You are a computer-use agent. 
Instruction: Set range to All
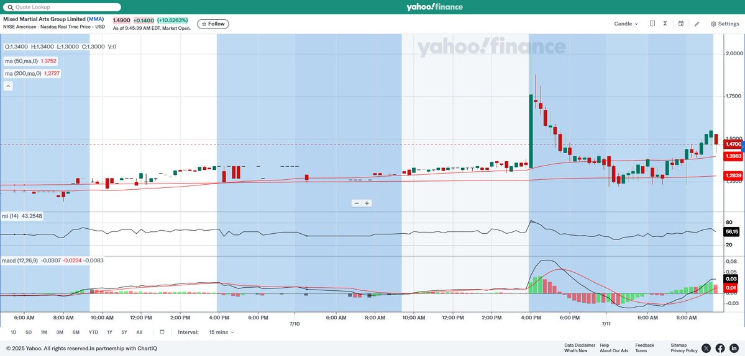139,332
